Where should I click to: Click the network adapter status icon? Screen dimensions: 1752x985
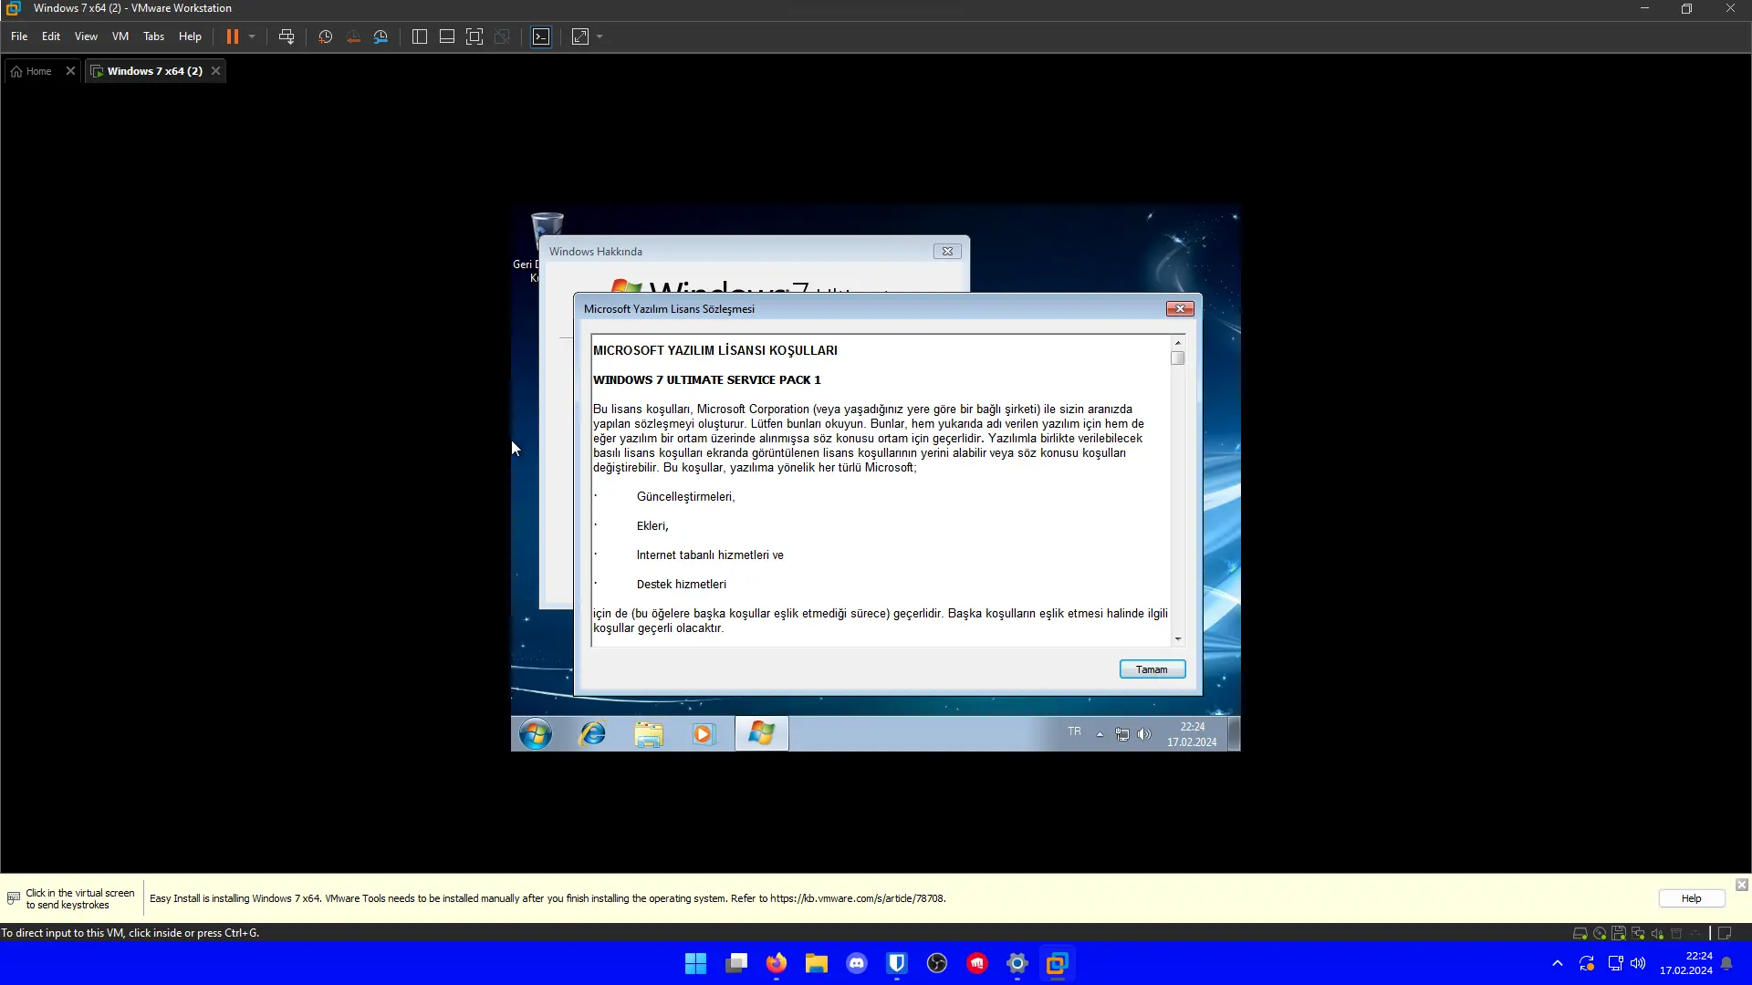pyautogui.click(x=1638, y=933)
